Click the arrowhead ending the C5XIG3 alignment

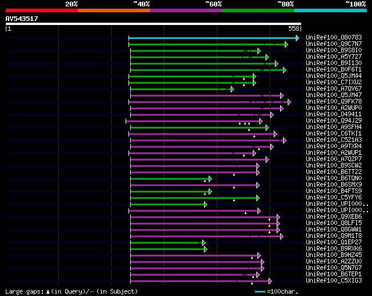pos(270,281)
